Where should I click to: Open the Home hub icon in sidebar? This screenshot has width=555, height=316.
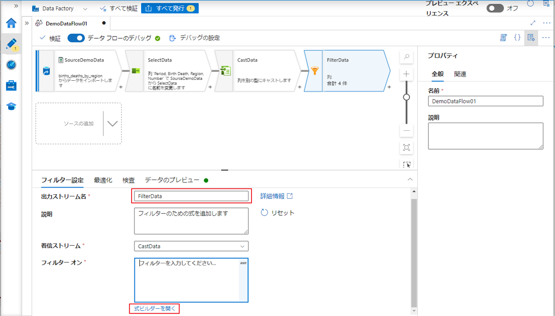pos(12,23)
